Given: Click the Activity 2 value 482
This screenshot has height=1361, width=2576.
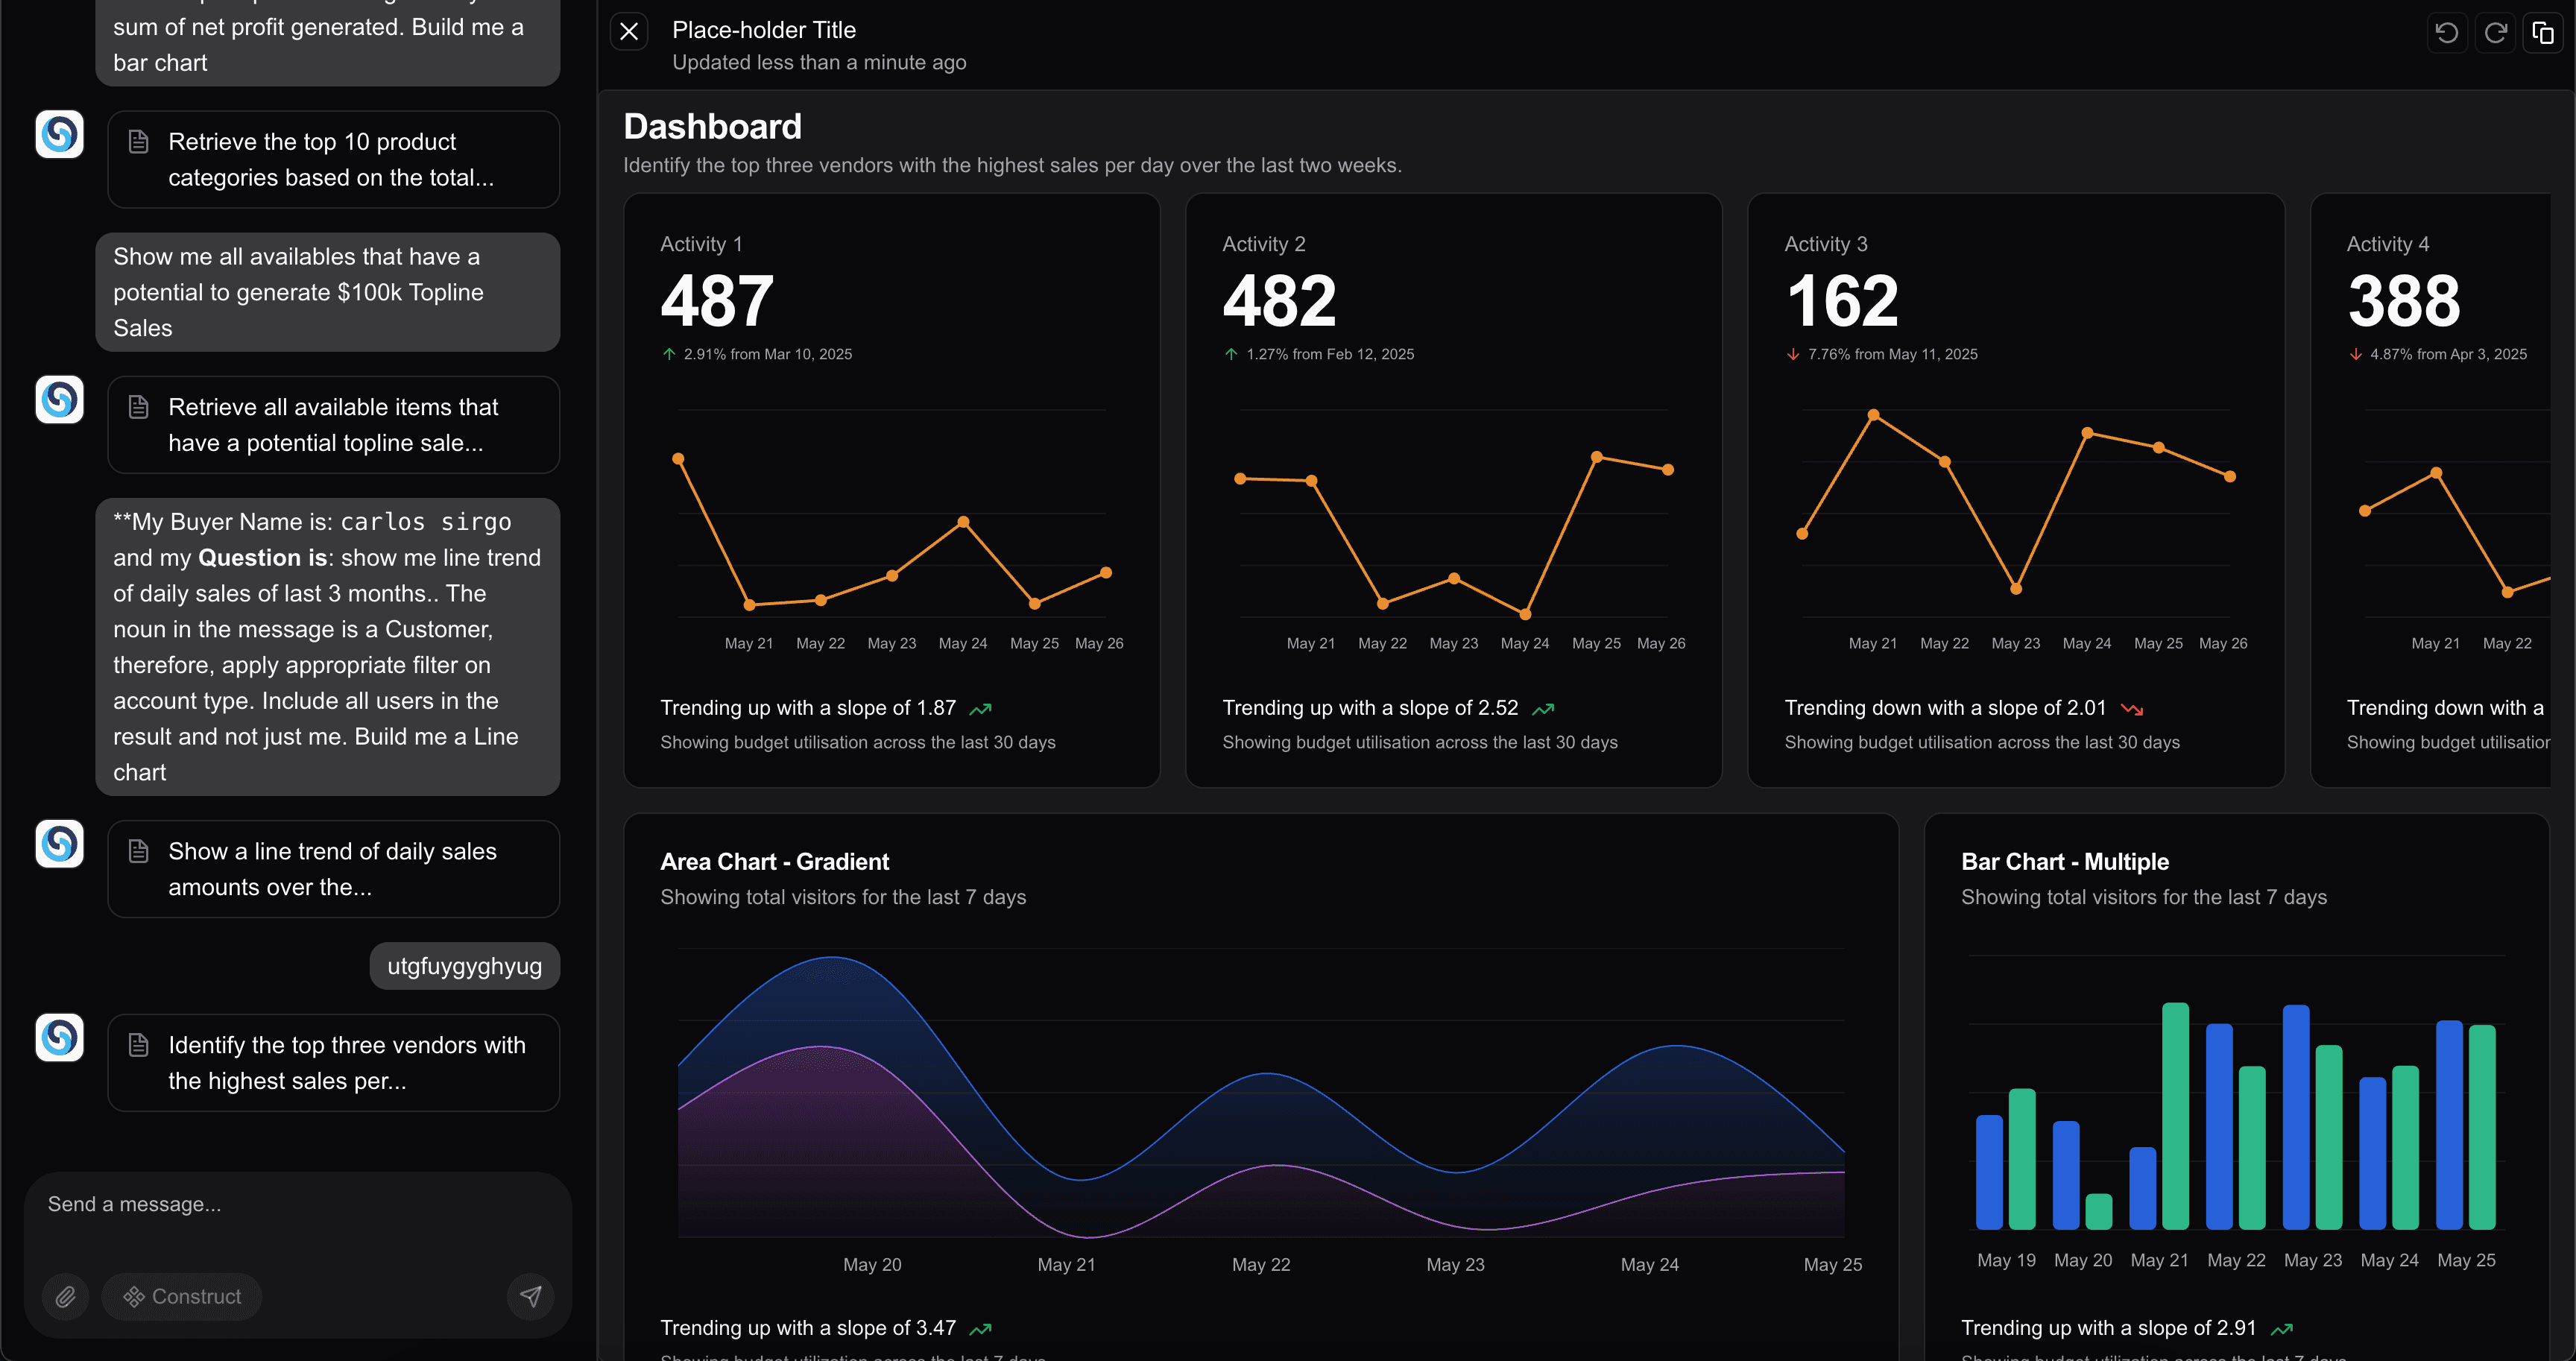Looking at the screenshot, I should [1279, 301].
